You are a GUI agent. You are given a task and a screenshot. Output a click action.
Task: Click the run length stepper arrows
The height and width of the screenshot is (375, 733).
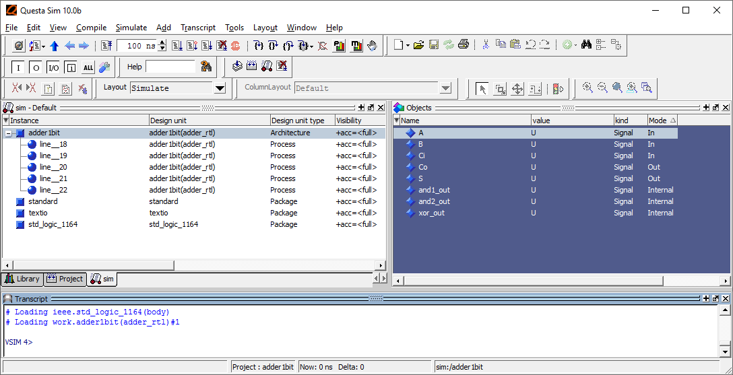(162, 45)
